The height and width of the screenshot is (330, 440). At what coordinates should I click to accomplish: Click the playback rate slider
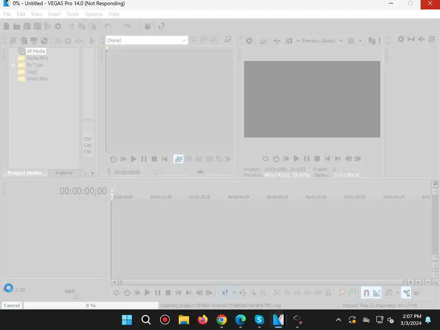(69, 291)
